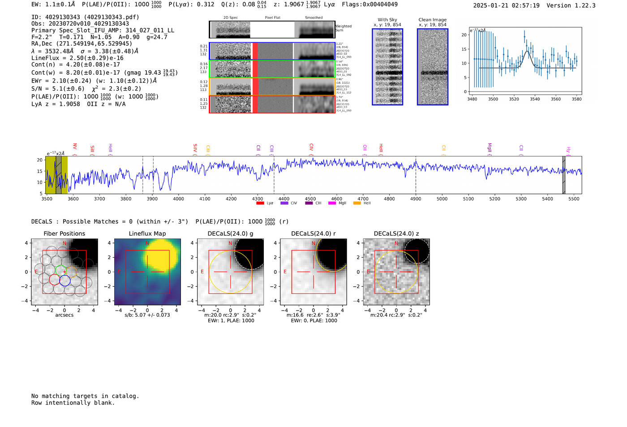Open the Clean Image cutout
The height and width of the screenshot is (427, 627).
[x=433, y=67]
